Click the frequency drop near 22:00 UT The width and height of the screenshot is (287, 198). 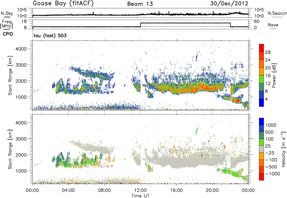coord(230,25)
